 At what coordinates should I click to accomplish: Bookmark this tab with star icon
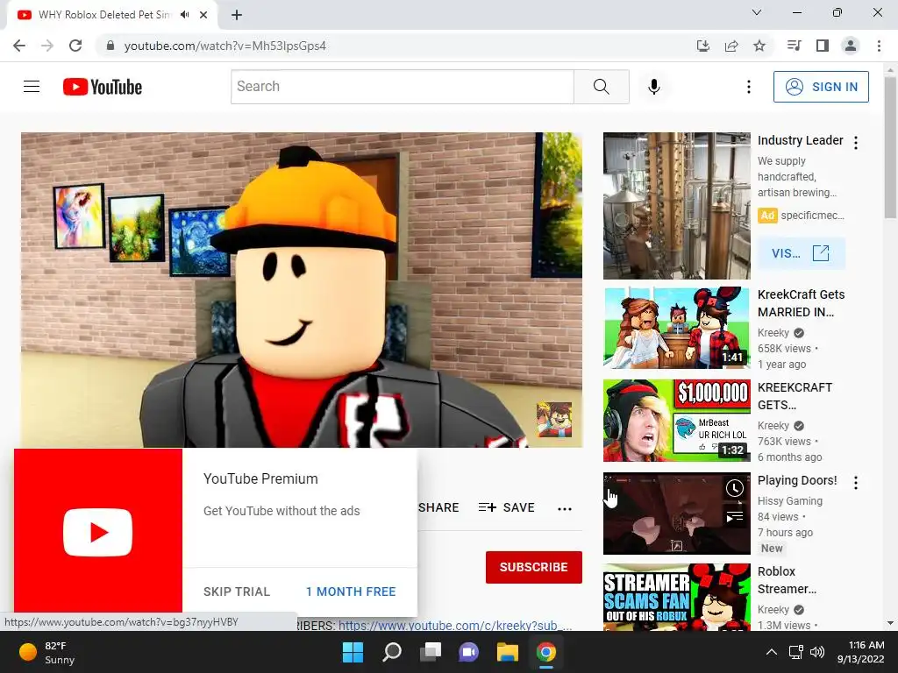point(759,46)
